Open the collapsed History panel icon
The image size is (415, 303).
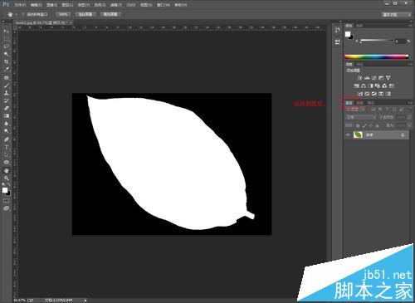click(x=337, y=30)
